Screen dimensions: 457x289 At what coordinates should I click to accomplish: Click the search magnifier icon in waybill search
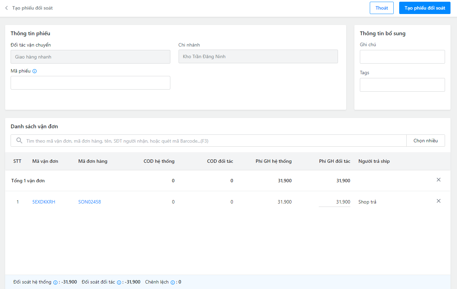point(19,141)
